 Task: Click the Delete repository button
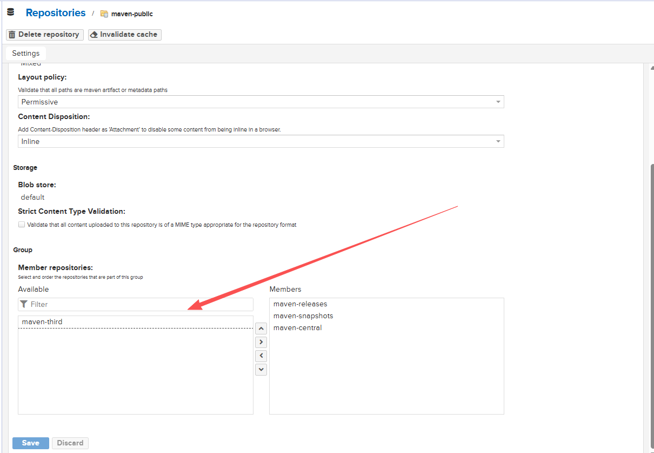45,35
